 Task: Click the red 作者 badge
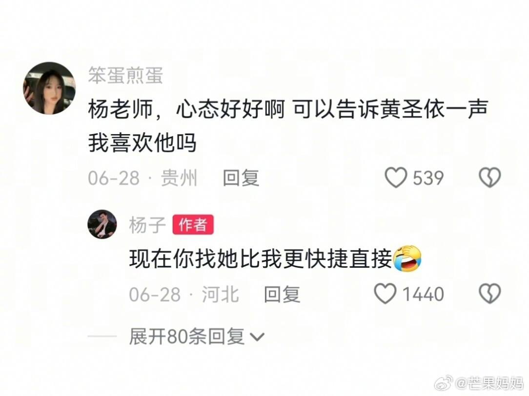[193, 224]
